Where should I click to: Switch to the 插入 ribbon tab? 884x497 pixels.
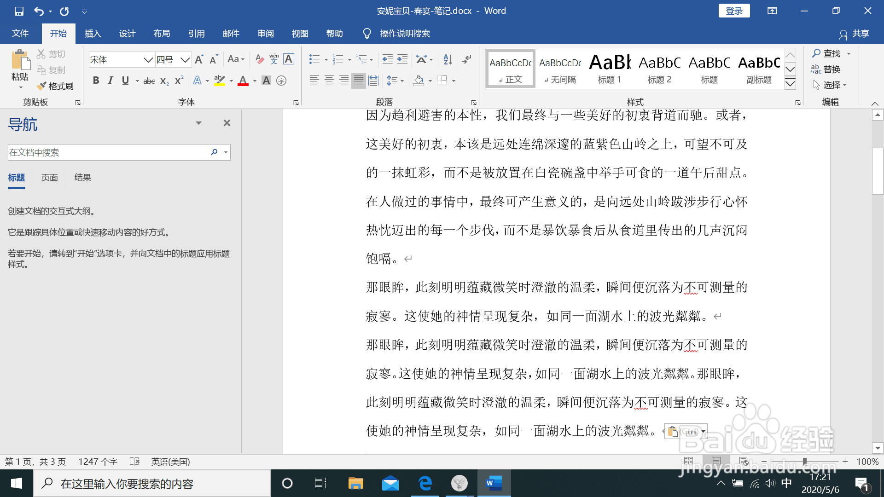click(x=93, y=33)
